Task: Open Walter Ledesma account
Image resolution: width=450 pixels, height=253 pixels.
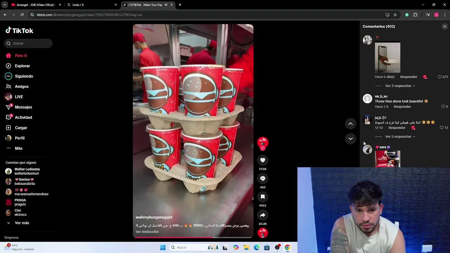Action: point(27,171)
